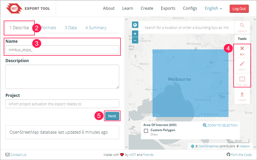The width and height of the screenshot is (257, 160).
Task: Click the Import upload tool
Action: click(242, 97)
